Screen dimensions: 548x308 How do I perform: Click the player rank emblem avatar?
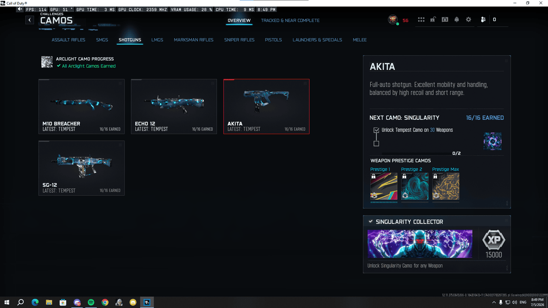point(393,20)
